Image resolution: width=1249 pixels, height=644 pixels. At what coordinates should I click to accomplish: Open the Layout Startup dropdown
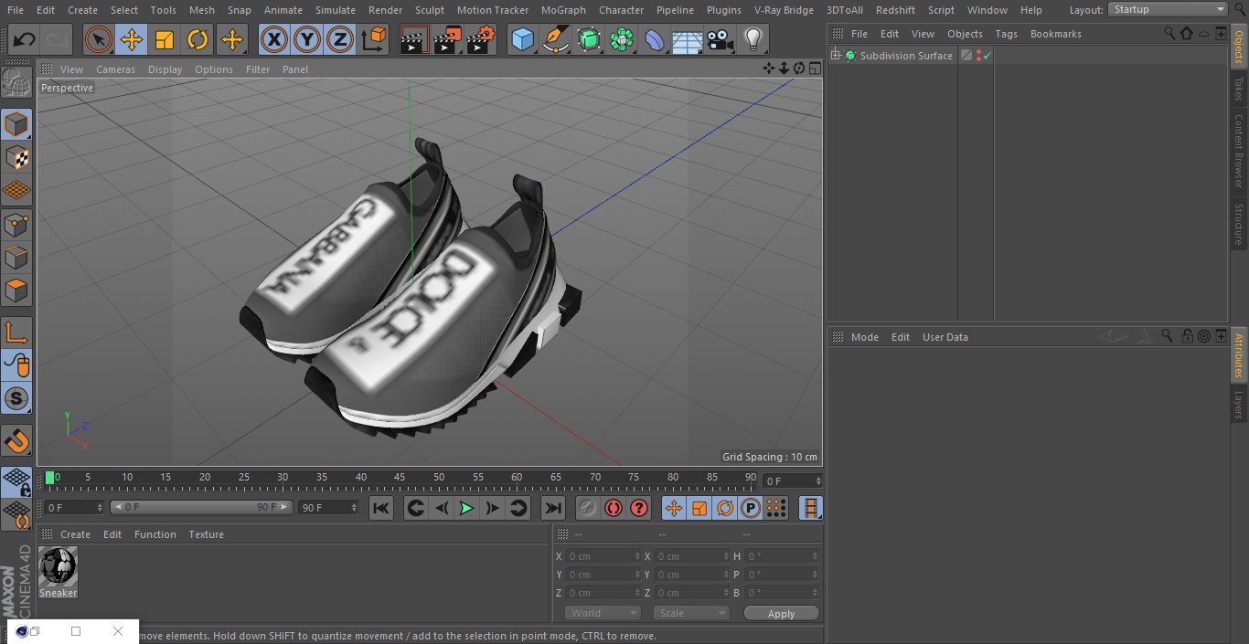click(1168, 9)
